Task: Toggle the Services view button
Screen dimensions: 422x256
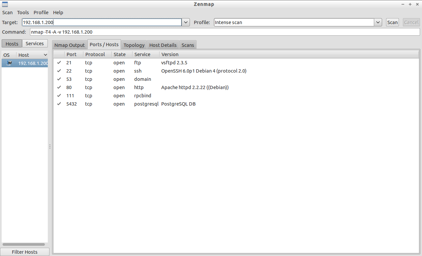Action: click(x=35, y=44)
